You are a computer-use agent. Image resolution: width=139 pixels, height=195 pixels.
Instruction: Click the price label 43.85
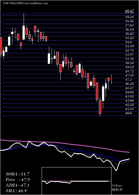tap(129, 96)
